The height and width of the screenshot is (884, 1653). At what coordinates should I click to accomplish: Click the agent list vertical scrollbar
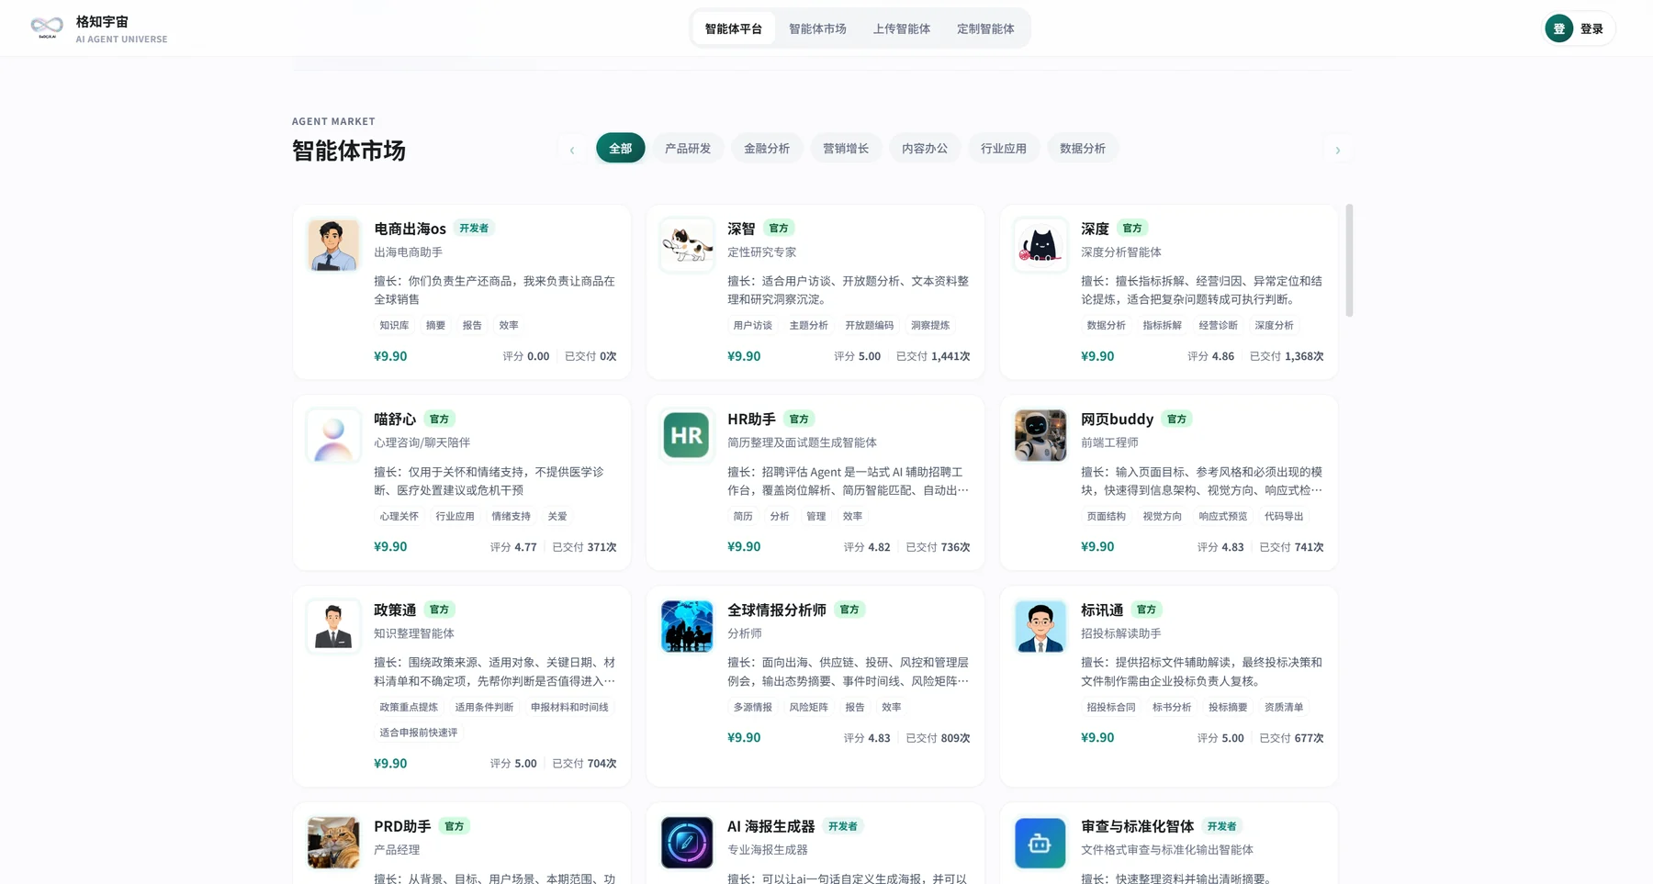(1349, 261)
